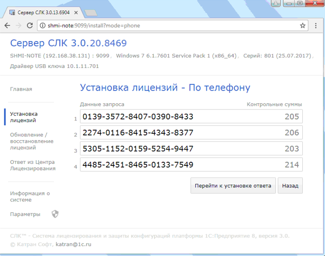Open Информация о системе
325x256 pixels.
(x=30, y=196)
